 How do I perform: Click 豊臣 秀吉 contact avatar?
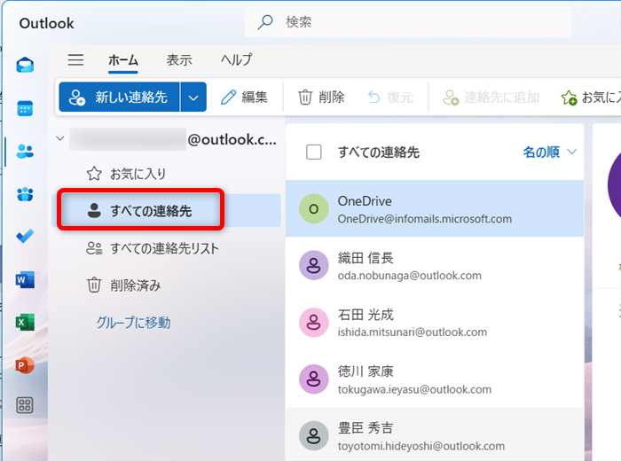pyautogui.click(x=314, y=435)
